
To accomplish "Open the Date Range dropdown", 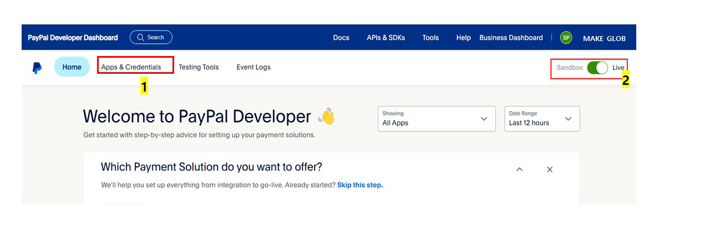I will click(542, 119).
